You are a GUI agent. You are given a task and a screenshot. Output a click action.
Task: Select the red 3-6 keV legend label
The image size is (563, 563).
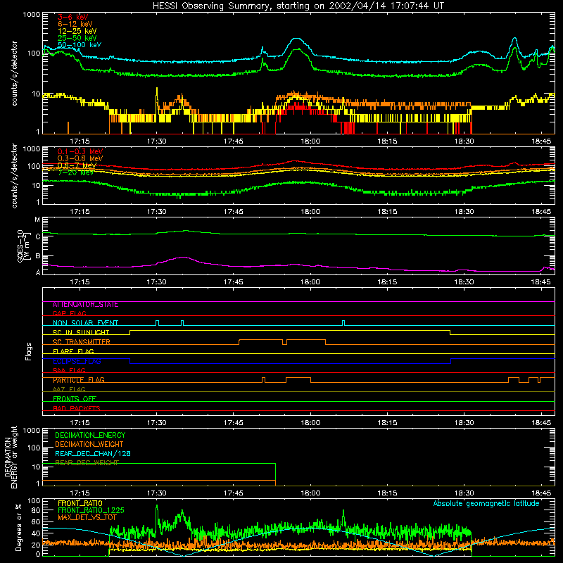pyautogui.click(x=73, y=17)
